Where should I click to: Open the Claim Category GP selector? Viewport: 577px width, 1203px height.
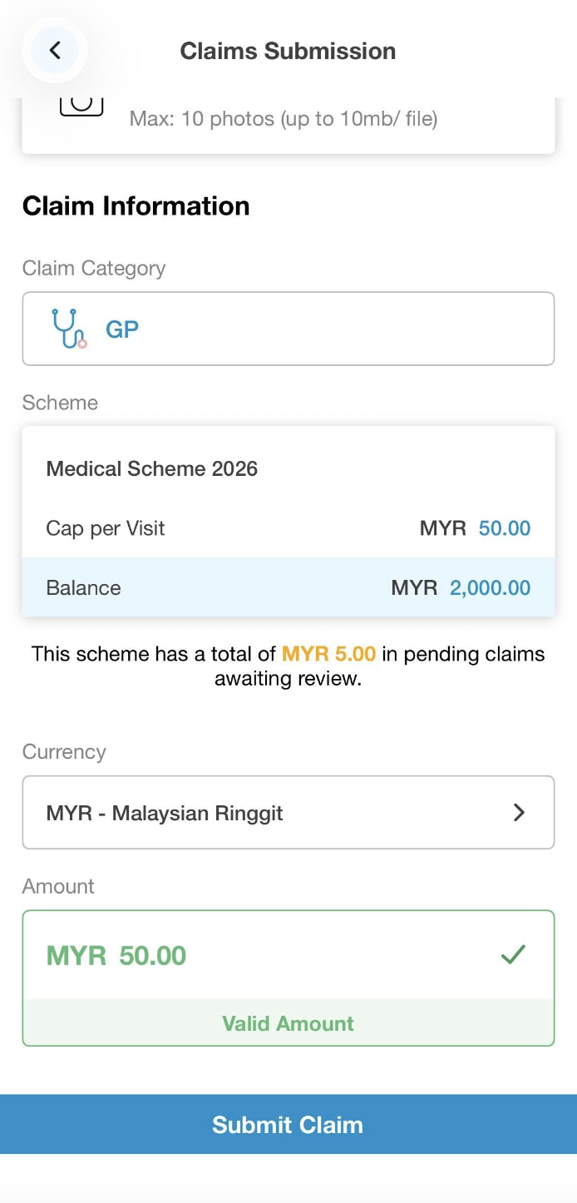point(288,329)
